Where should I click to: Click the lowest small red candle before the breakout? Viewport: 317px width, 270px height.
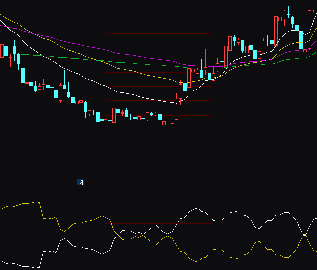coord(164,123)
